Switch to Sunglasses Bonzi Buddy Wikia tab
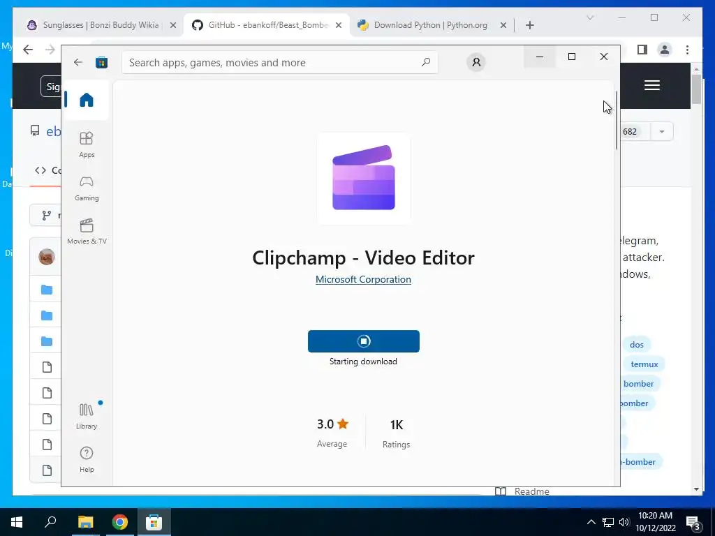Viewport: 715px width, 536px height. tap(101, 25)
